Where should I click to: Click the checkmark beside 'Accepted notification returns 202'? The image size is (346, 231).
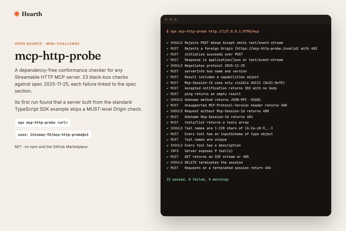pyautogui.click(x=167, y=88)
